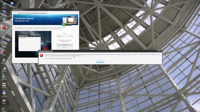Switch to the Оформление tab
The height and width of the screenshot is (112, 200).
click(x=36, y=13)
